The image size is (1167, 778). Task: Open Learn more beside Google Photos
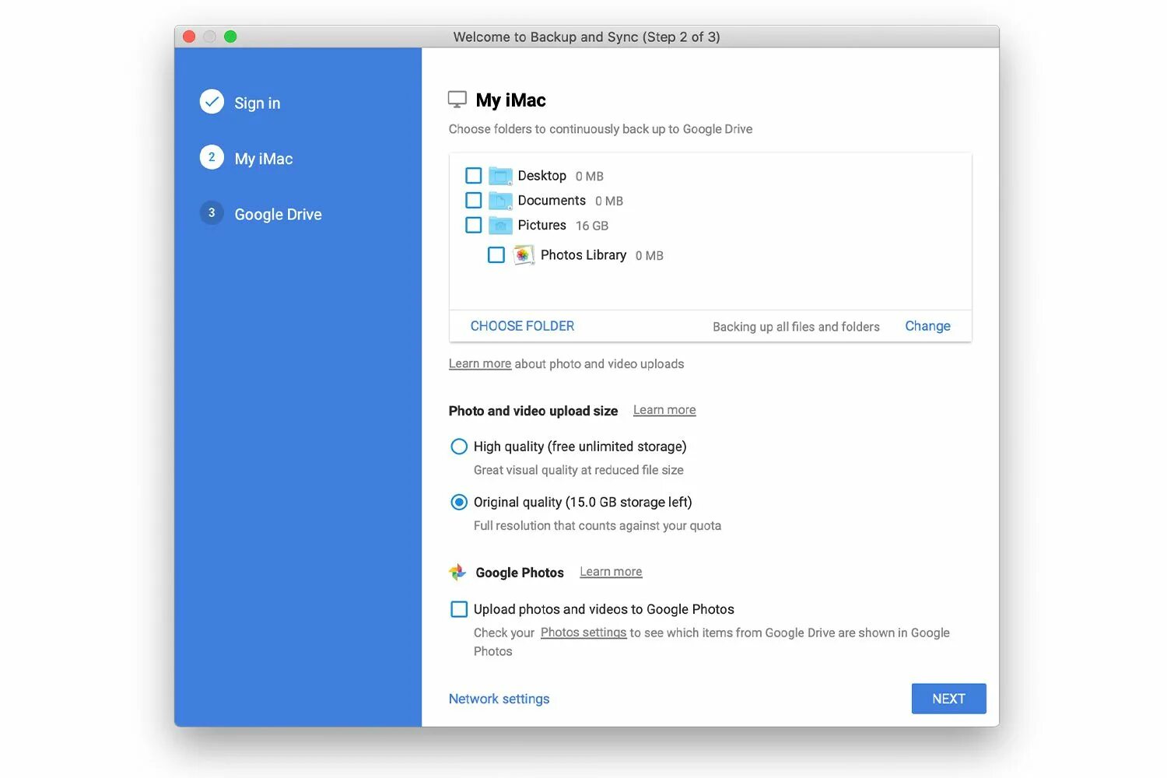611,572
